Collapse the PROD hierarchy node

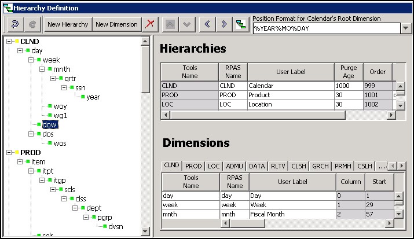pos(9,152)
